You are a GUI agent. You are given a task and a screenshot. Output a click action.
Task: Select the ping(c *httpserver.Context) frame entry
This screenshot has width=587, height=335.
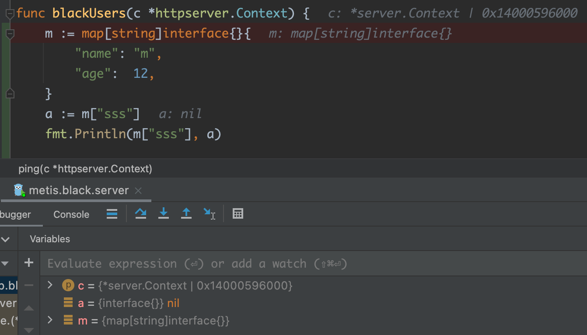(85, 168)
